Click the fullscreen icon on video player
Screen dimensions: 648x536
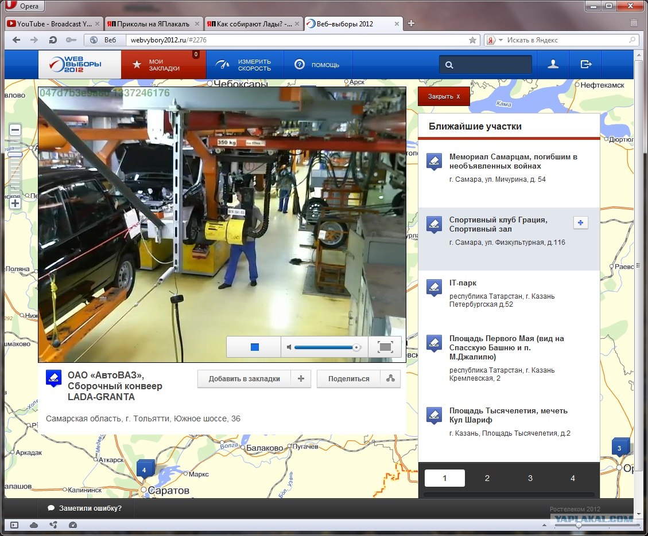(x=385, y=347)
